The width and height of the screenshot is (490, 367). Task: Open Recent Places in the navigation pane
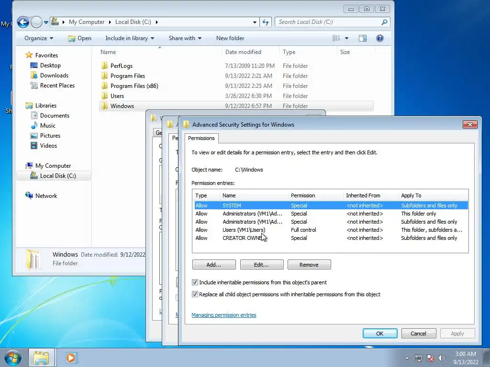tap(57, 85)
